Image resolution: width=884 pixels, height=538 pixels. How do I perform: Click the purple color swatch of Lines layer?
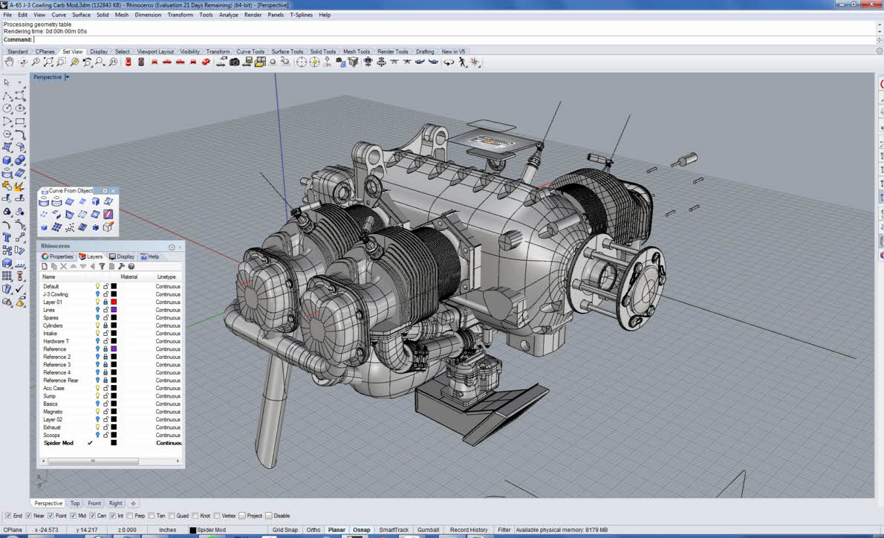coord(114,310)
